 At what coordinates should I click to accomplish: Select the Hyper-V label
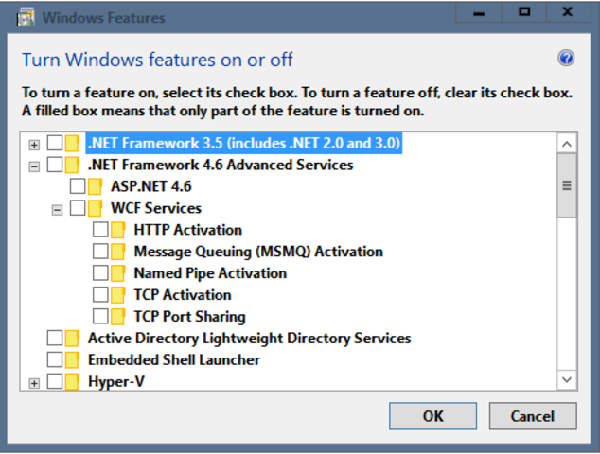coord(116,382)
